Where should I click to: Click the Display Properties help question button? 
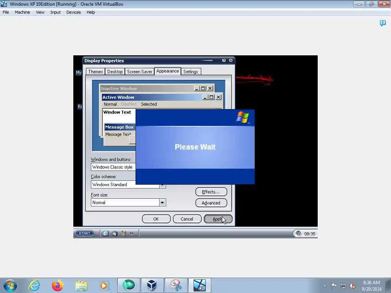click(x=224, y=60)
